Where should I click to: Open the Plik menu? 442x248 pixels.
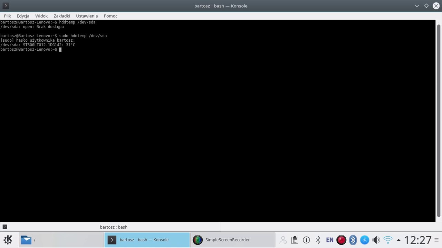tap(7, 16)
